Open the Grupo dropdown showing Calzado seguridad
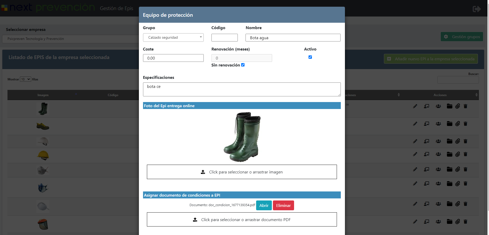The height and width of the screenshot is (235, 489). tap(173, 38)
